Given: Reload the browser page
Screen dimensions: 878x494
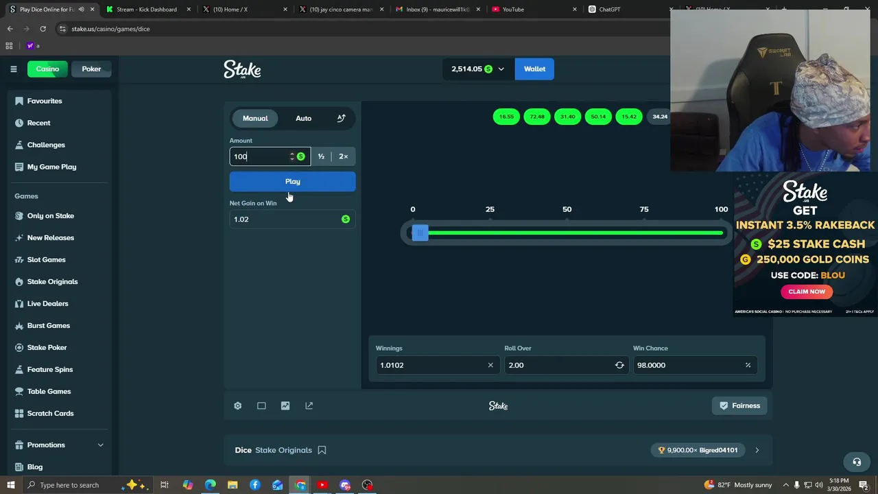Looking at the screenshot, I should 43,29.
